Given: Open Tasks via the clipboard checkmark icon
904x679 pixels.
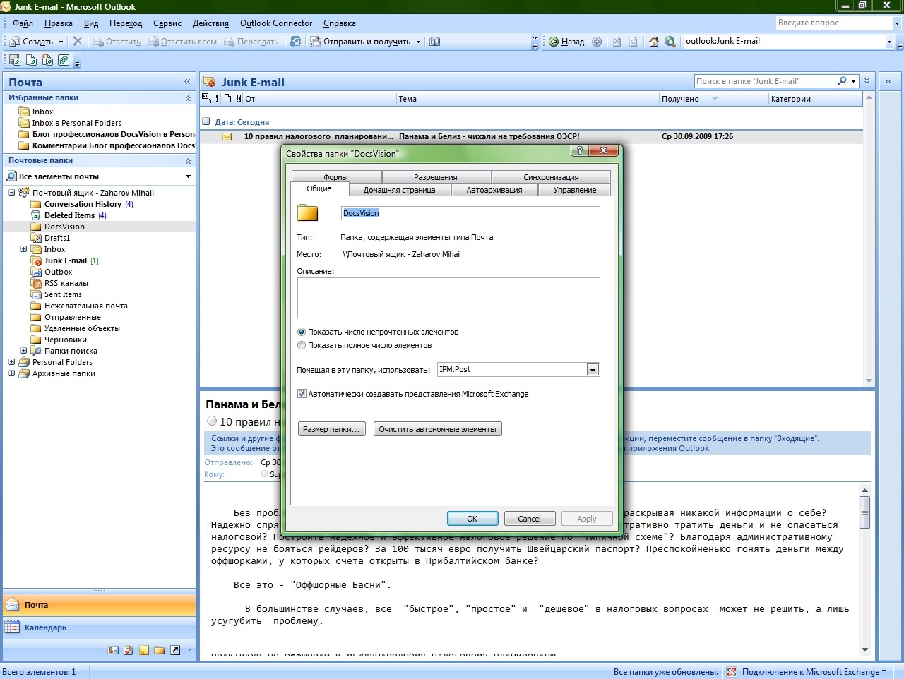Looking at the screenshot, I should point(129,650).
